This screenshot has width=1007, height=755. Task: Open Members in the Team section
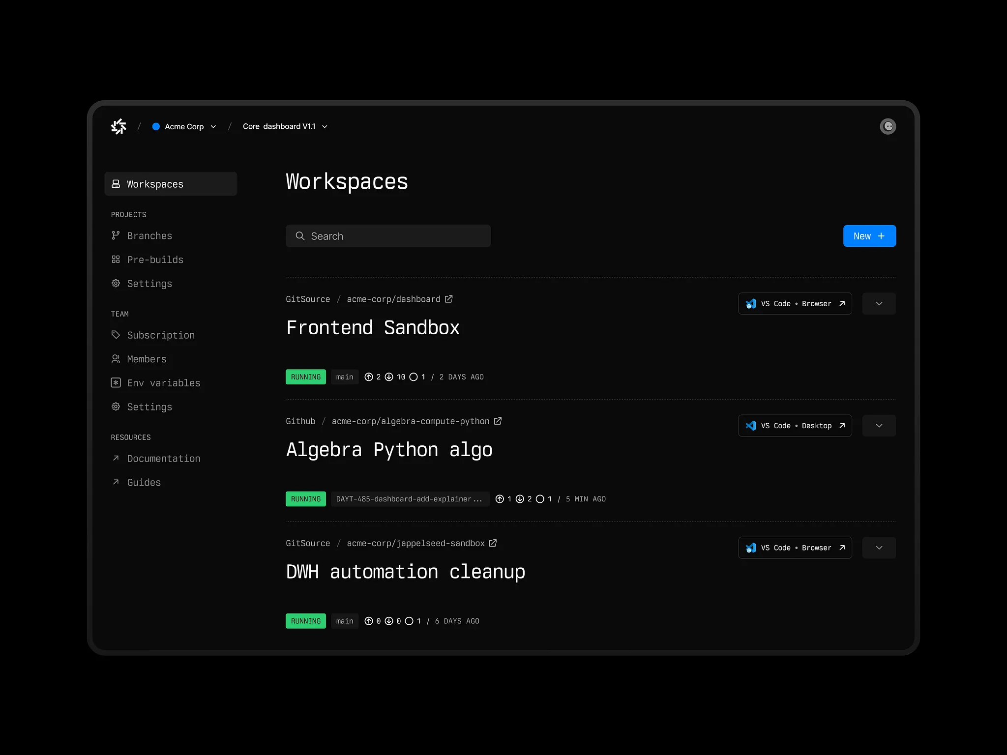point(147,359)
